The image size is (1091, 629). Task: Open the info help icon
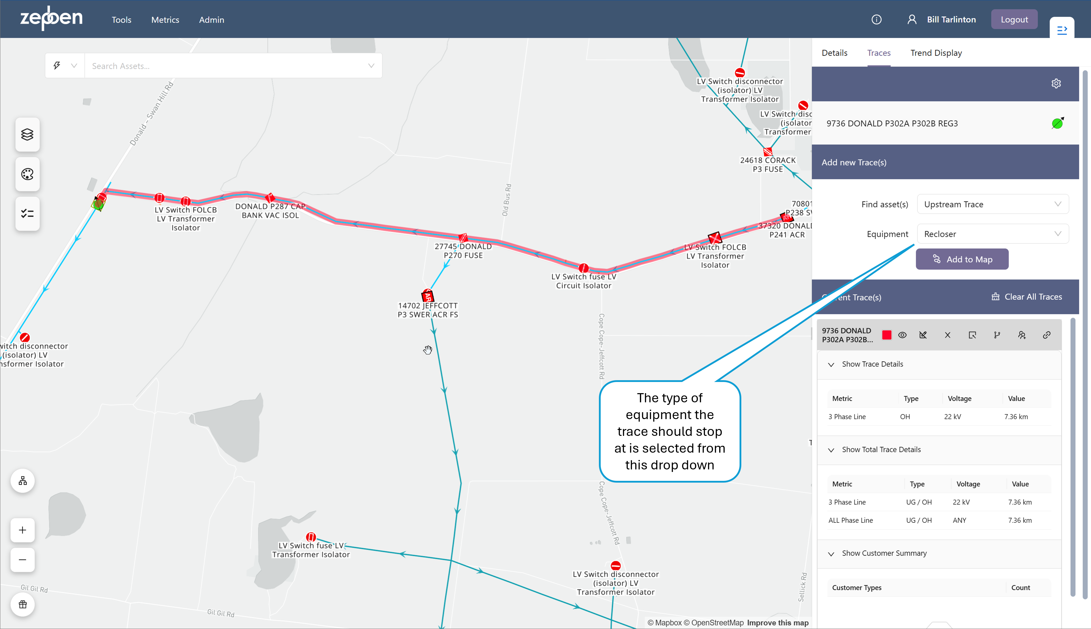(x=876, y=19)
